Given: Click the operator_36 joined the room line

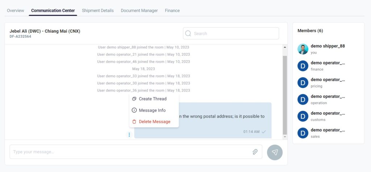Looking at the screenshot, I should pyautogui.click(x=143, y=91).
